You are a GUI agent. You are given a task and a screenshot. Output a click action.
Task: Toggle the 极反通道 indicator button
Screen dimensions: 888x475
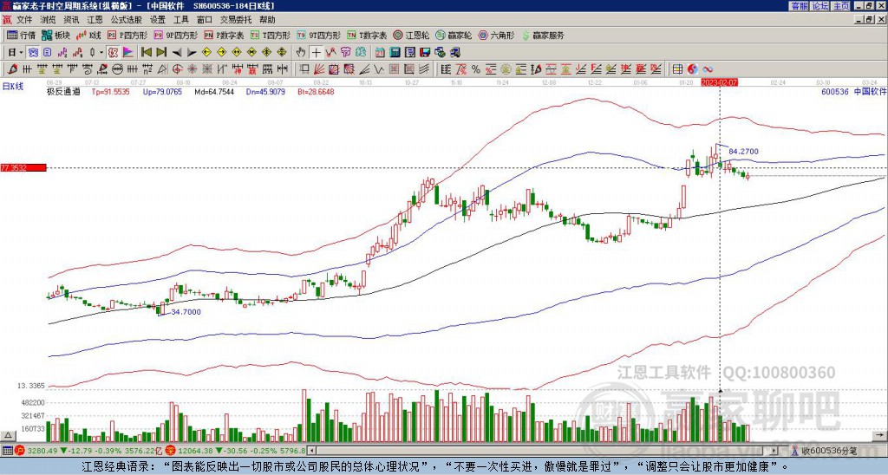coord(63,90)
